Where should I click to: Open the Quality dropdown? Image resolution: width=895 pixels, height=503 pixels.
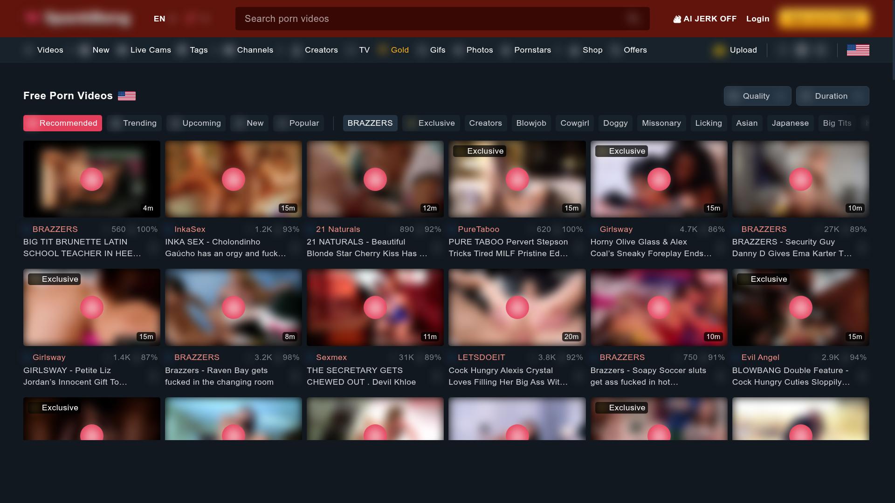(x=757, y=96)
